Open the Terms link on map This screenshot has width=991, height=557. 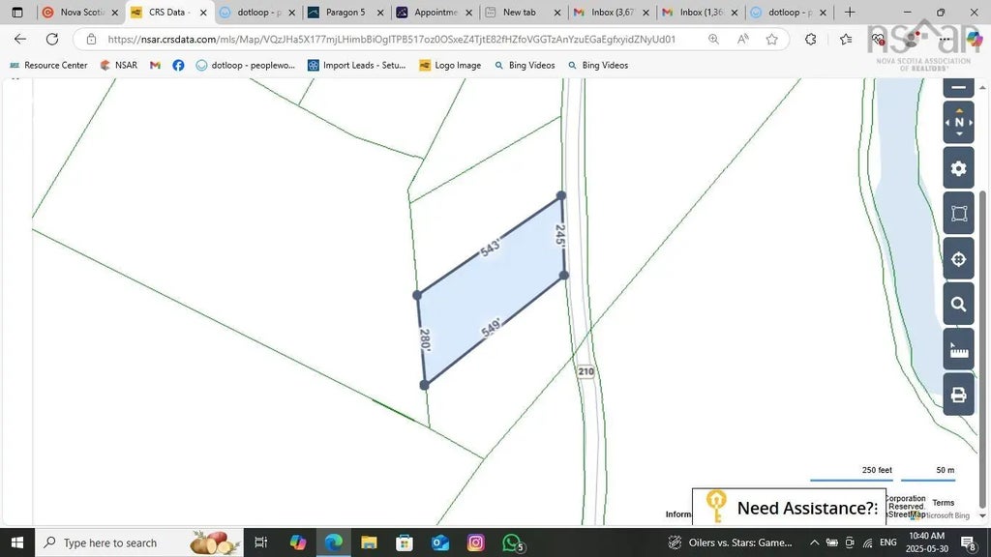tap(943, 503)
